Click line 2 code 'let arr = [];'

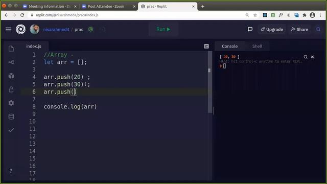coord(65,62)
